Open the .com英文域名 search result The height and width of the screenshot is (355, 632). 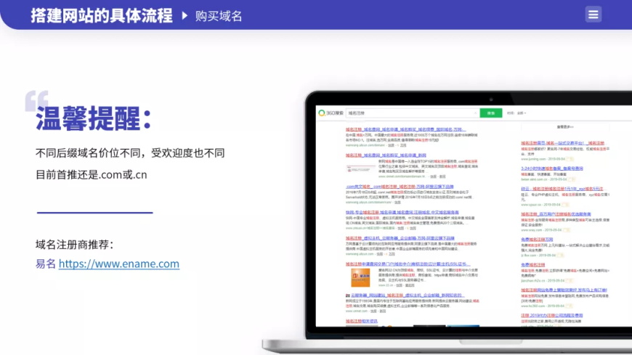click(400, 187)
